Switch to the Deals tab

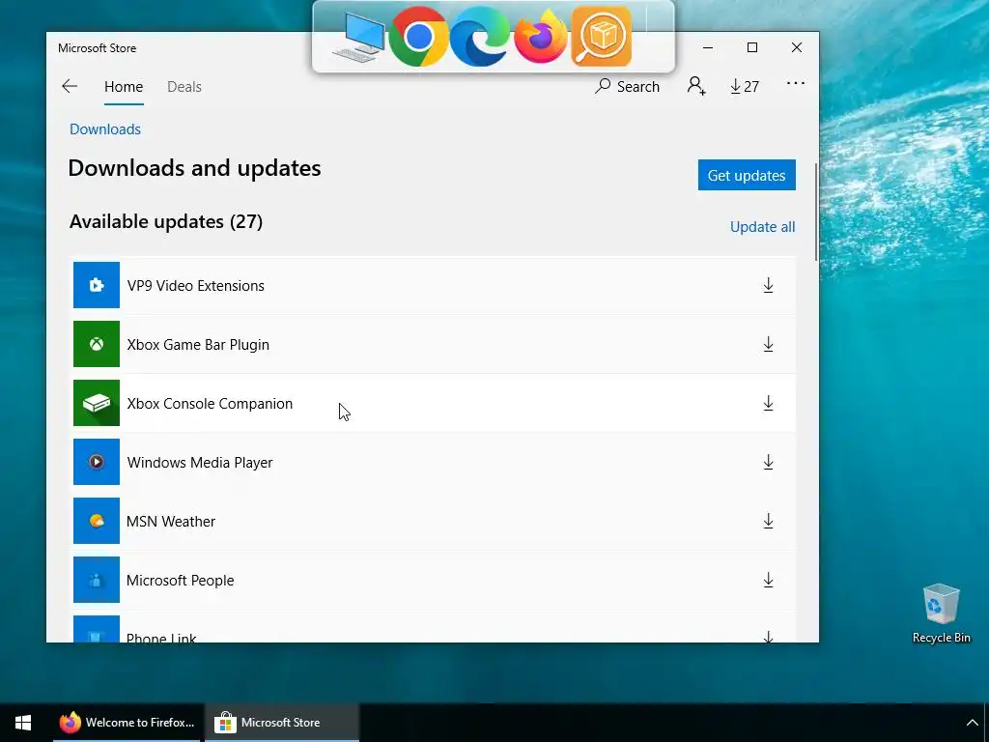184,86
